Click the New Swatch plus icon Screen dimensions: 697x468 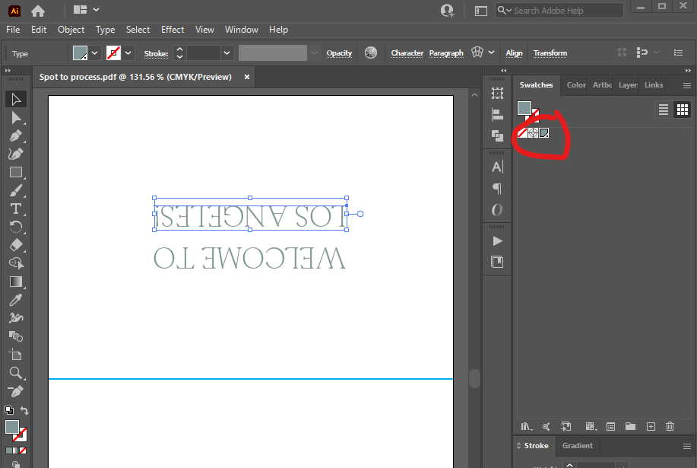651,427
